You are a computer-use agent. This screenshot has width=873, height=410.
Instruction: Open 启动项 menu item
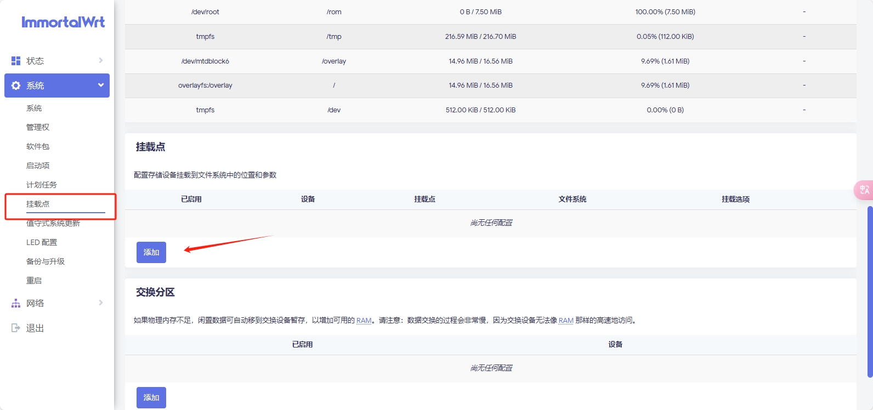[x=38, y=166]
